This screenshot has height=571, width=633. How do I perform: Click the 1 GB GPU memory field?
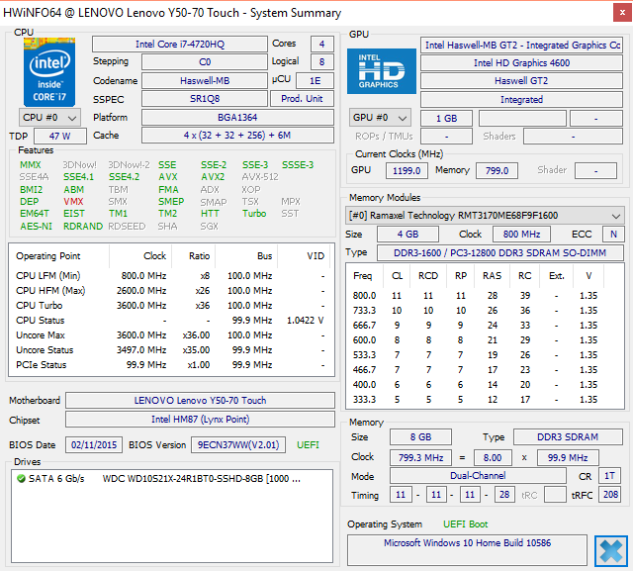446,119
